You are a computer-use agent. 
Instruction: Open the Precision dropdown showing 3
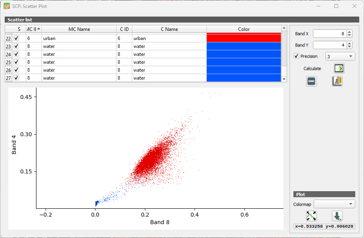click(340, 56)
